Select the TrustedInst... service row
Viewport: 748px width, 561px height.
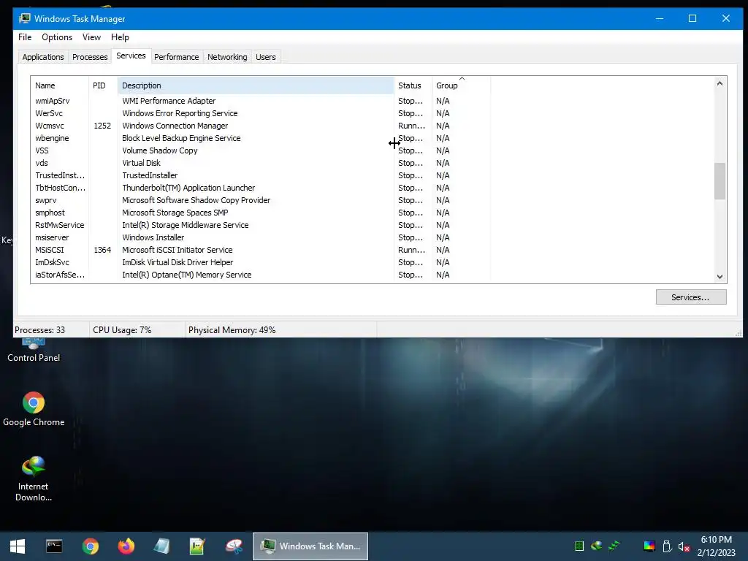coord(261,175)
